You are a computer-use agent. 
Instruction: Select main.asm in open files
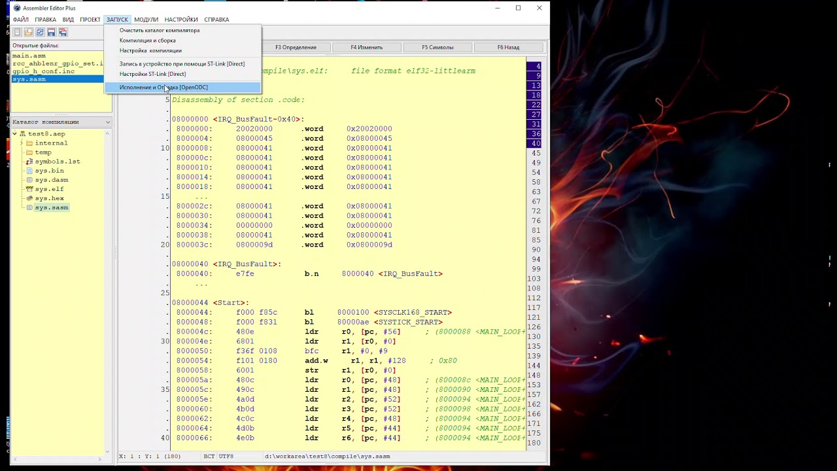click(29, 56)
